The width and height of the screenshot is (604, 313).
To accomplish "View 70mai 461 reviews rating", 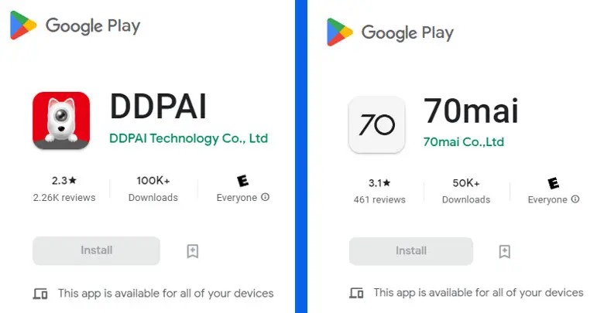I will [379, 191].
